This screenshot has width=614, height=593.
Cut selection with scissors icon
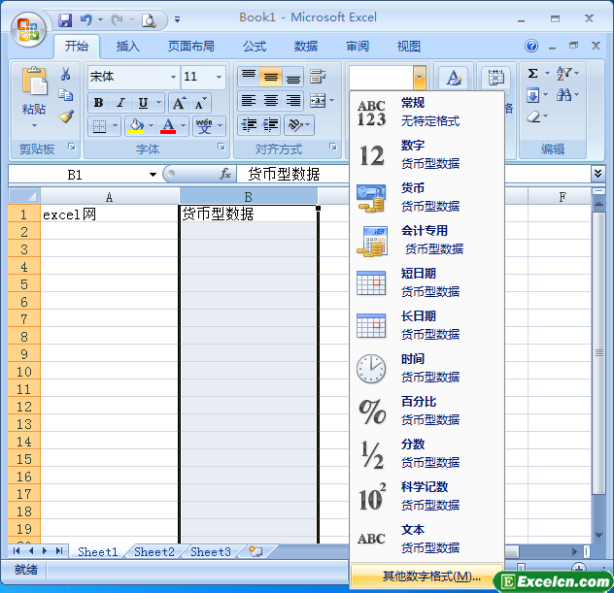point(66,74)
